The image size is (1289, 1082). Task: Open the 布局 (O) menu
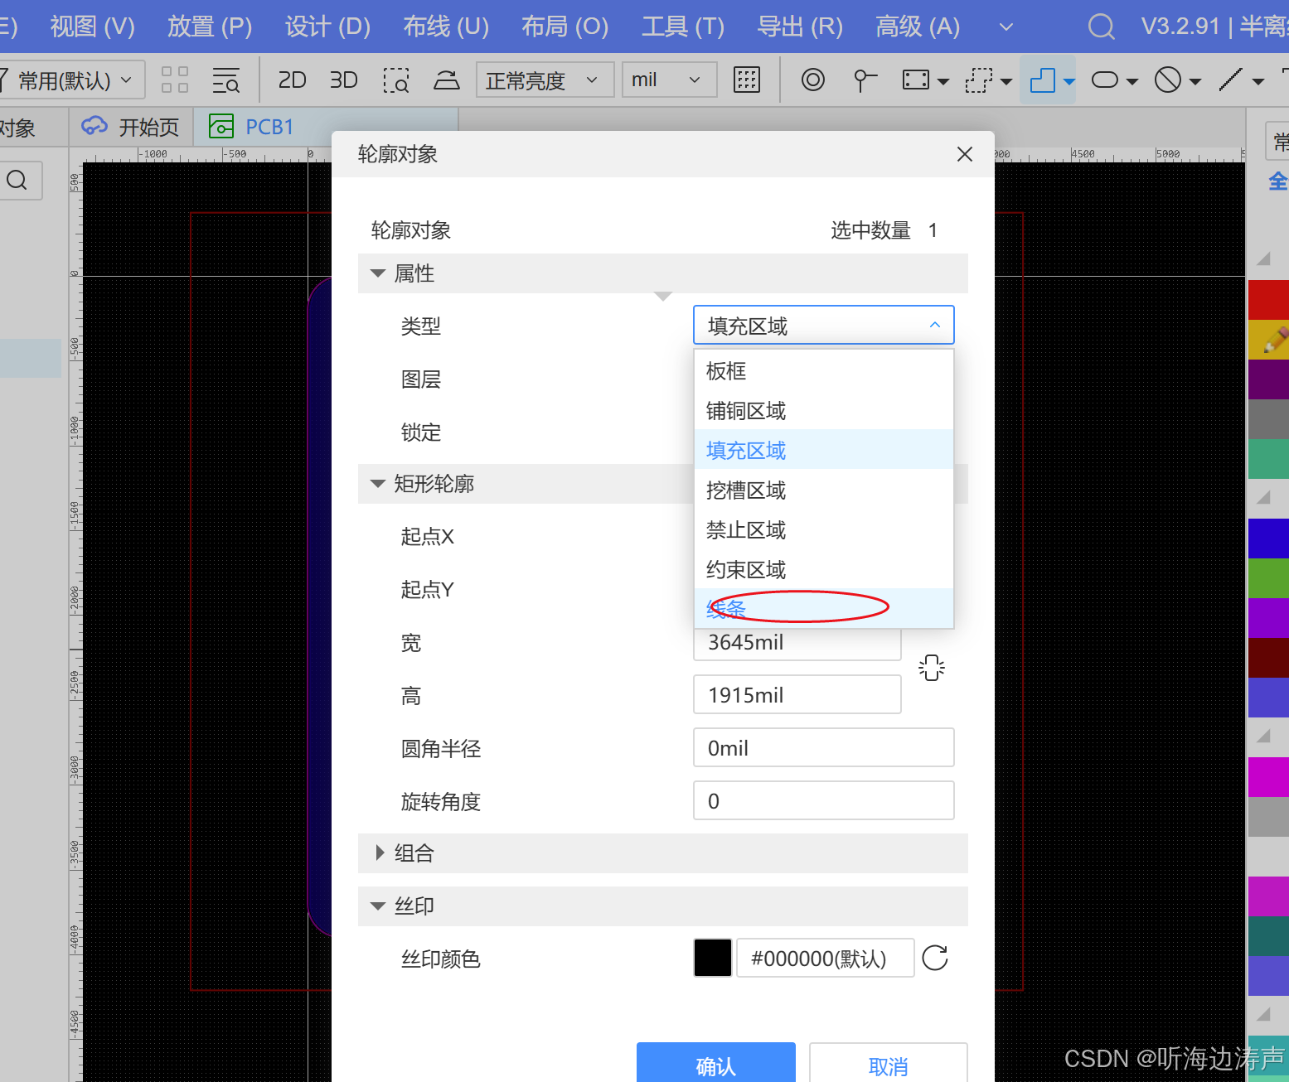click(565, 27)
